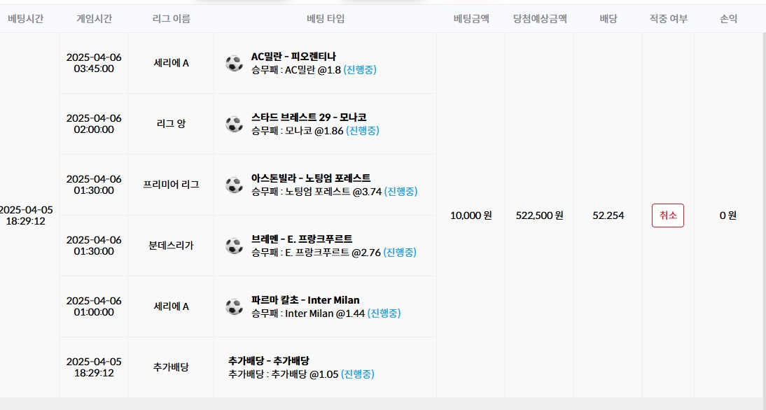This screenshot has width=766, height=410.
Task: Click the 손익 column header
Action: point(728,19)
